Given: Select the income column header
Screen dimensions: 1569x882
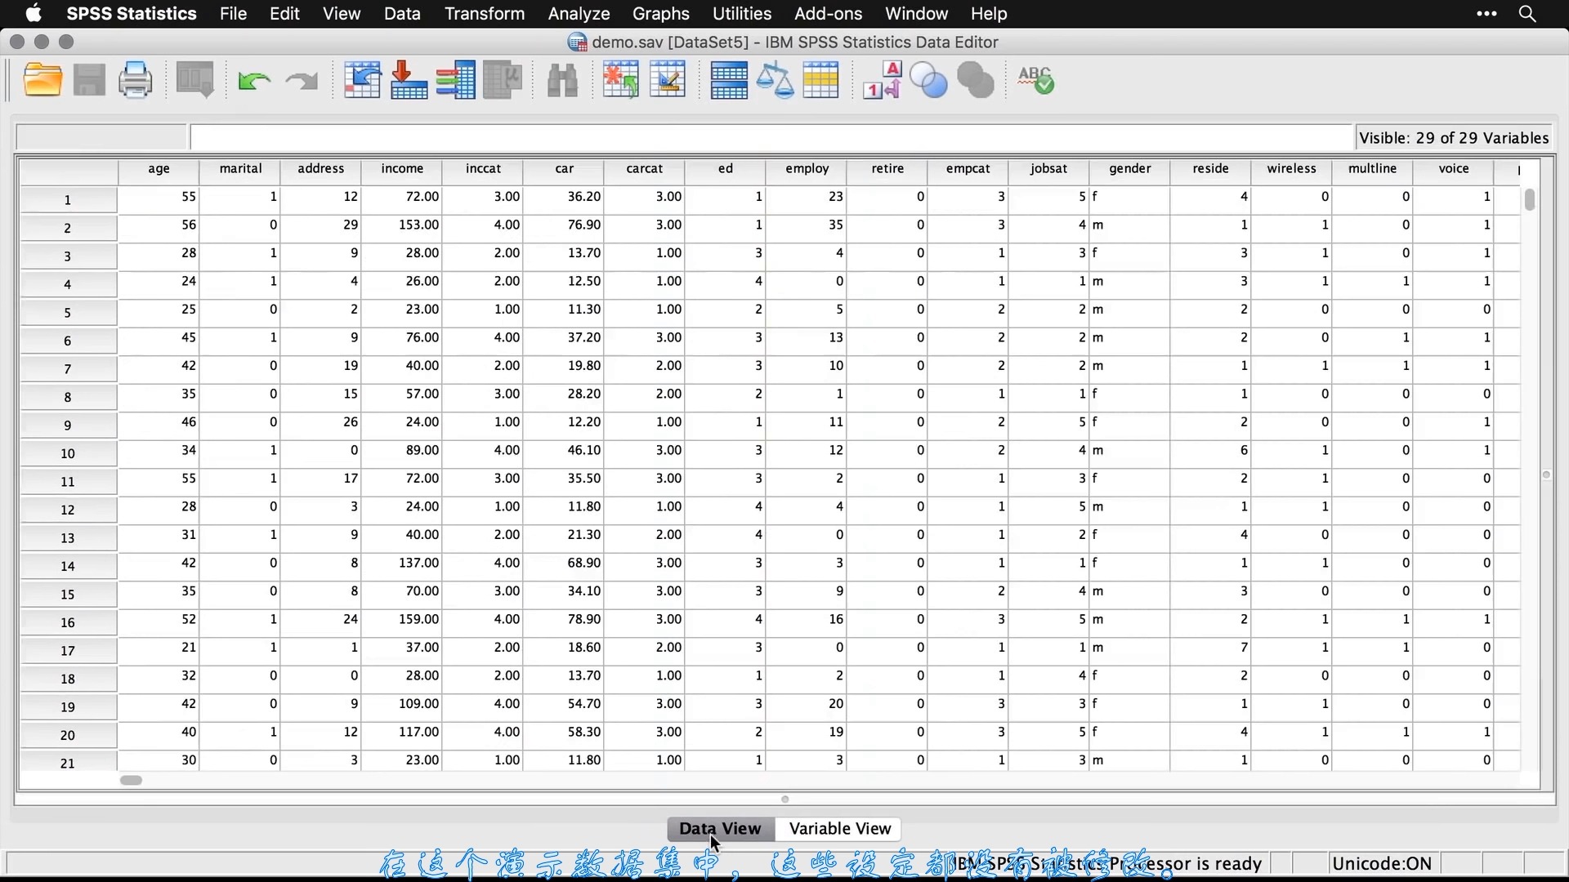Looking at the screenshot, I should pos(402,169).
